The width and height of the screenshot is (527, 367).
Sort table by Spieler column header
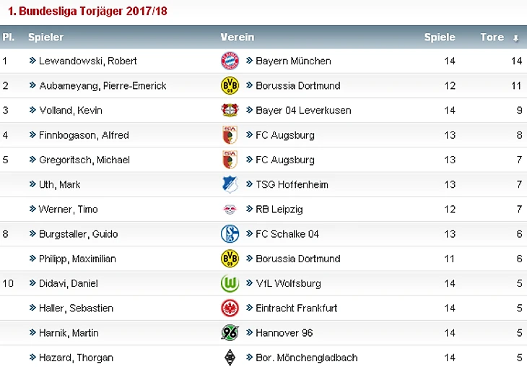pyautogui.click(x=45, y=37)
